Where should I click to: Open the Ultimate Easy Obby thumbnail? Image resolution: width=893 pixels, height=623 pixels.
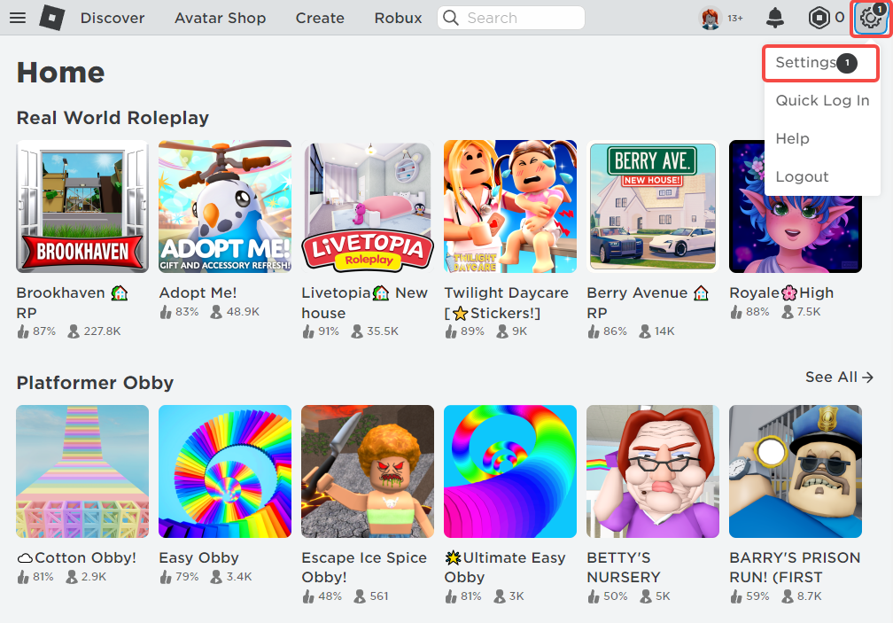coord(510,471)
